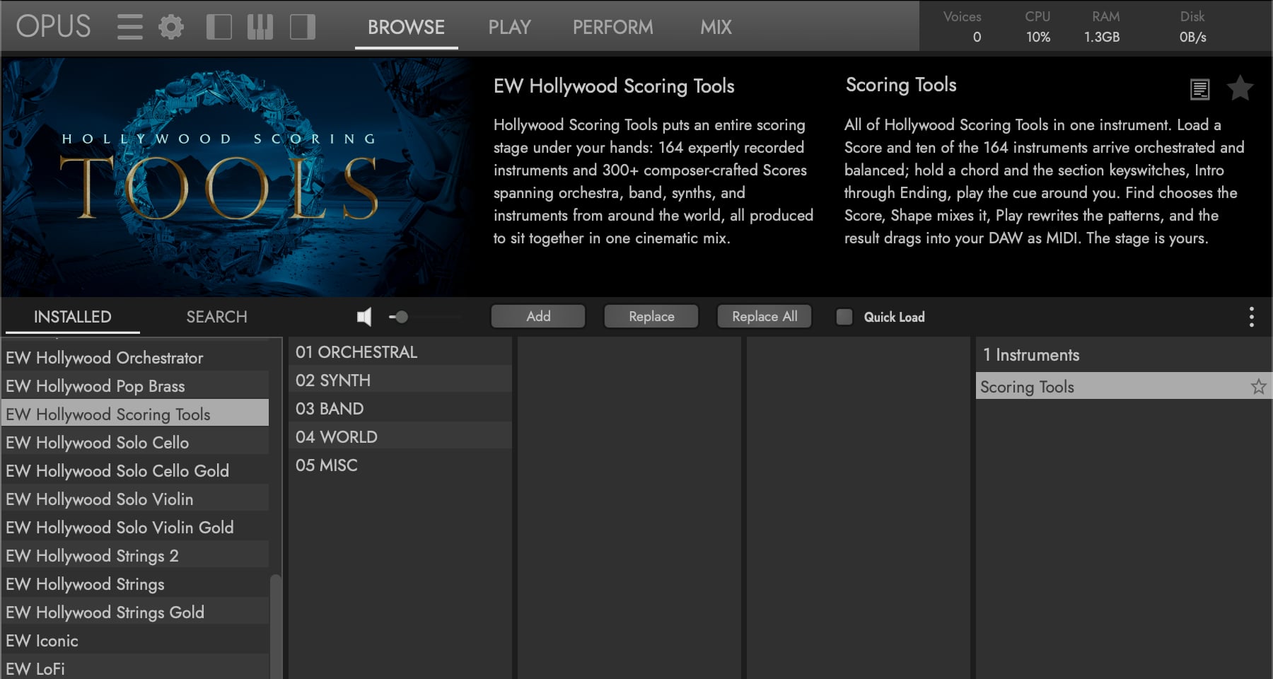Click the Hollywood Scoring Tools artwork
Viewport: 1273px width, 679px height.
pos(238,177)
